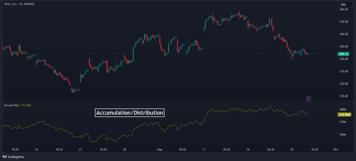Click the 275.98M value in indicator legend

pyautogui.click(x=26, y=105)
